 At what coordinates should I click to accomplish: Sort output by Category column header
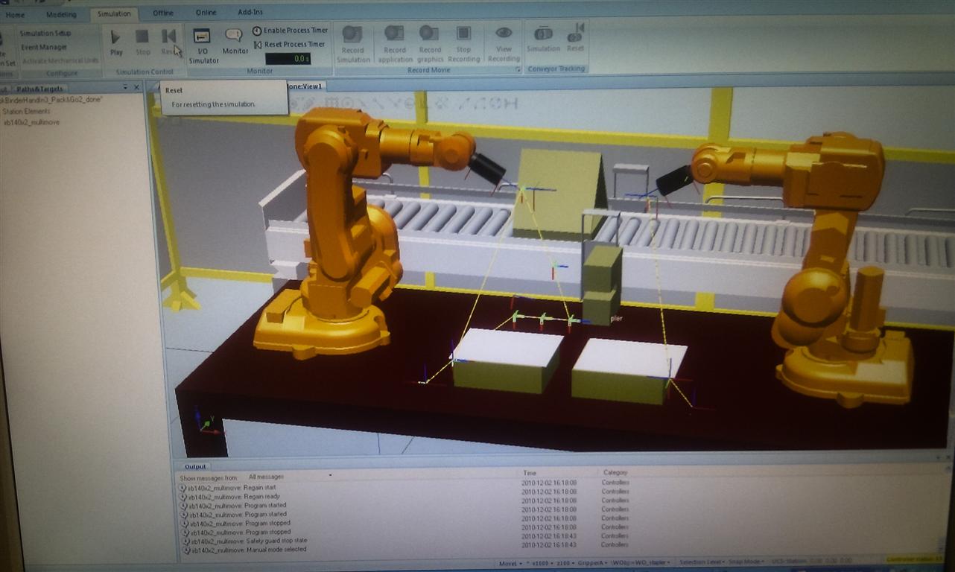[x=615, y=472]
